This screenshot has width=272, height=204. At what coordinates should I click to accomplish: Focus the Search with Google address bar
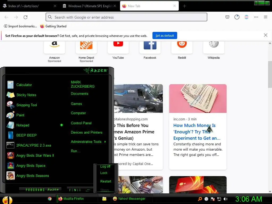click(x=126, y=17)
